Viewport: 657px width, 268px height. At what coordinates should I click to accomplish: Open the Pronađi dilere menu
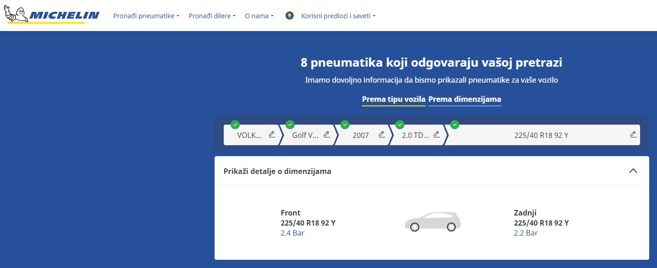pyautogui.click(x=212, y=16)
